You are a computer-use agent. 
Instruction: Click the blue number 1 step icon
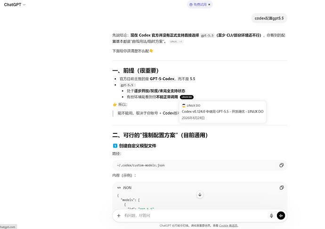point(115,146)
